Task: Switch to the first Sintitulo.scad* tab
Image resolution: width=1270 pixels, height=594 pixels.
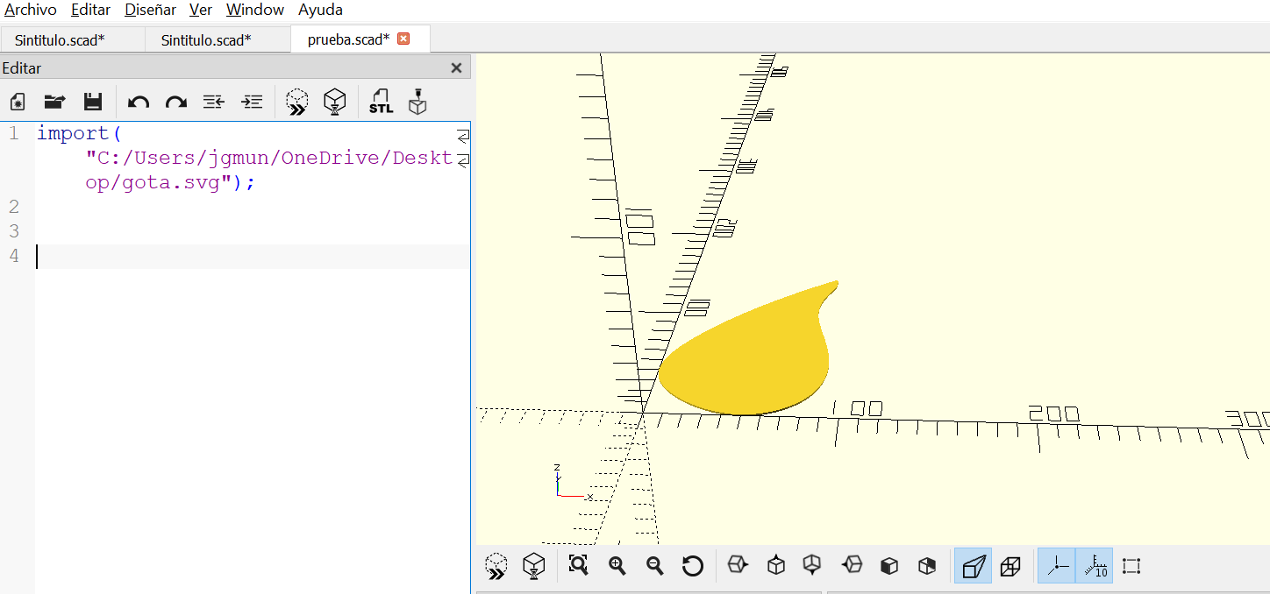Action: [x=60, y=39]
